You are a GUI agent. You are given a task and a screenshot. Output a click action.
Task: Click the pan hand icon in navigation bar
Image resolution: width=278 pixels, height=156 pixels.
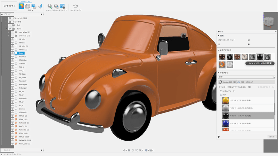[x=133, y=150]
